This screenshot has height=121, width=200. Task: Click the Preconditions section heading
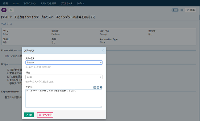tap(9, 50)
